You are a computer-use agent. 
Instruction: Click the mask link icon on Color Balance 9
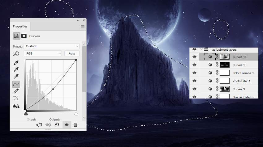coord(217,73)
